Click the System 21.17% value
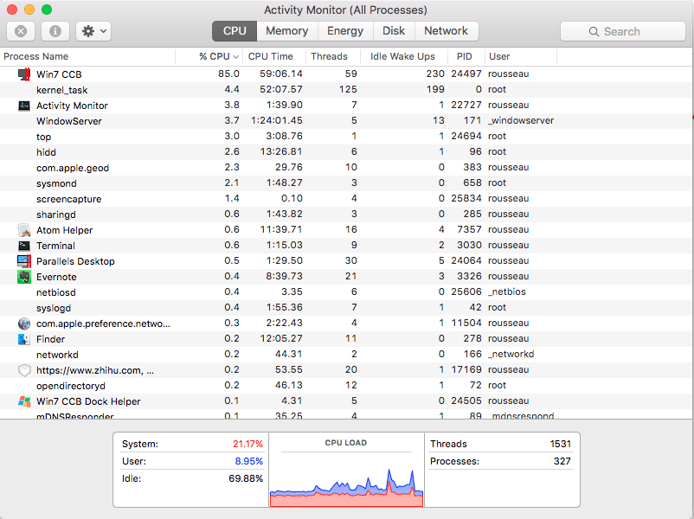This screenshot has height=519, width=694. point(247,444)
